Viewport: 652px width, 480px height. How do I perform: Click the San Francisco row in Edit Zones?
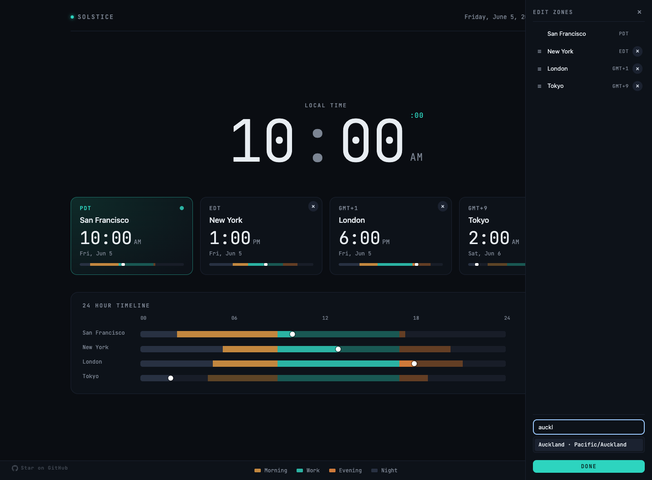tap(589, 34)
